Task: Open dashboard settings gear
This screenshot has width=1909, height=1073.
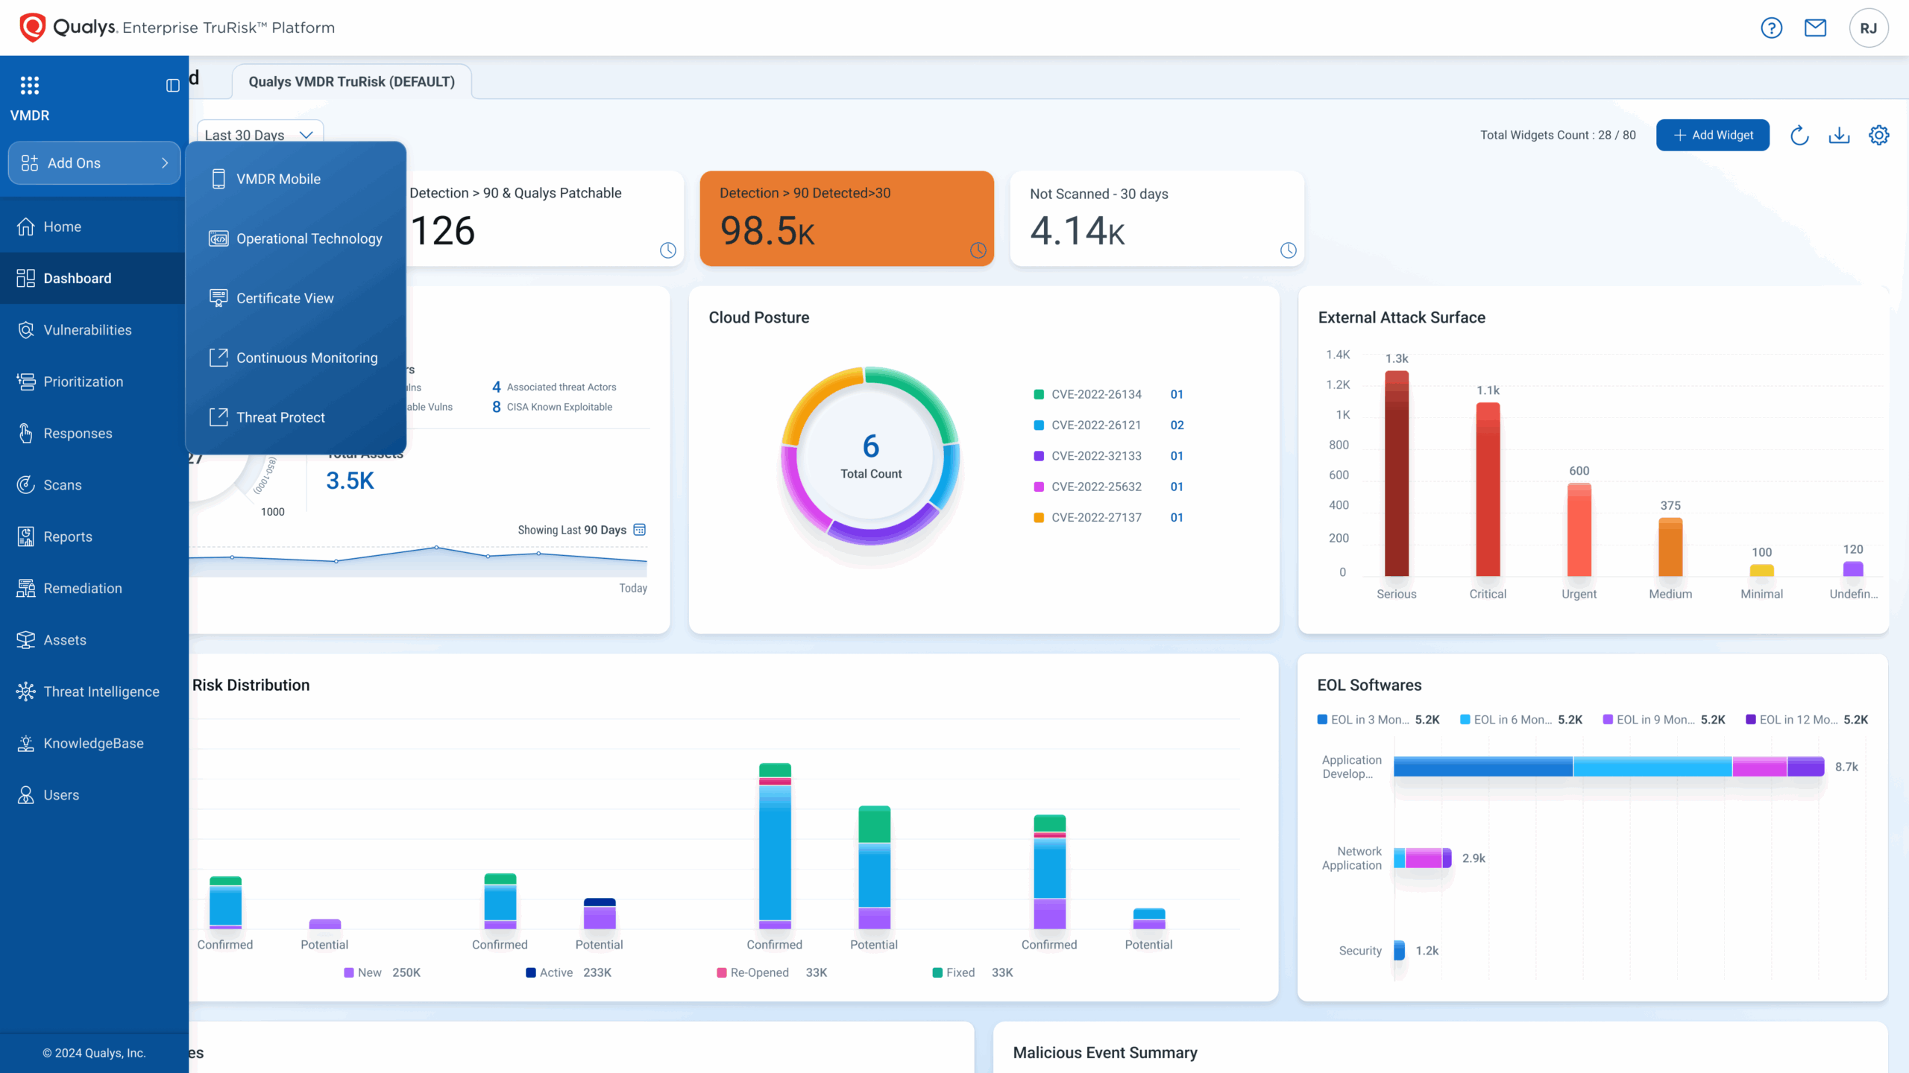Action: [1878, 135]
